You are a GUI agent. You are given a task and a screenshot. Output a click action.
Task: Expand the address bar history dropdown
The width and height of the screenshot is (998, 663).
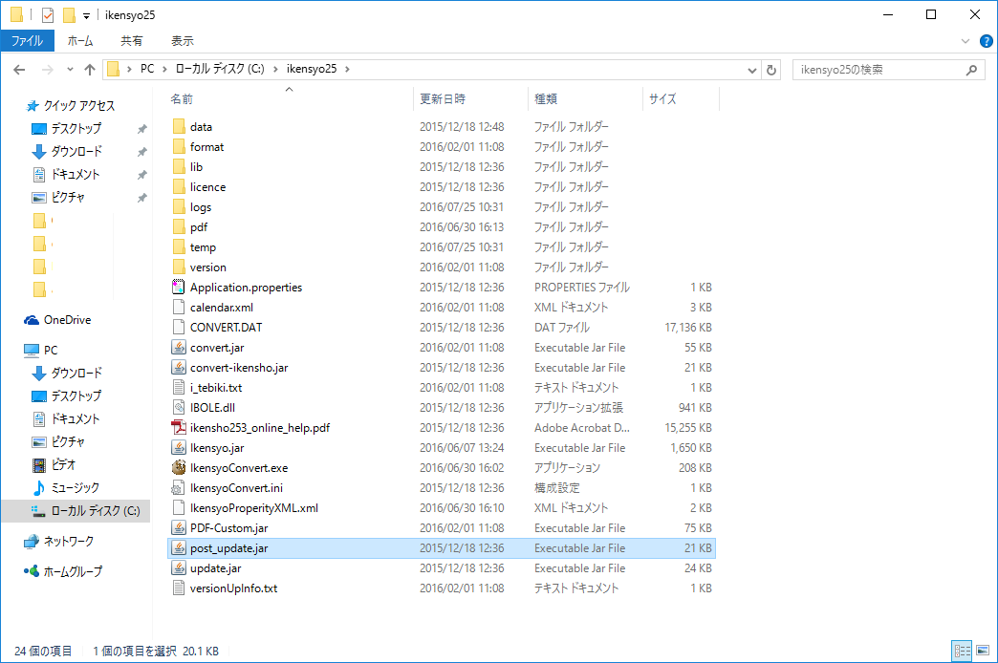tap(750, 69)
